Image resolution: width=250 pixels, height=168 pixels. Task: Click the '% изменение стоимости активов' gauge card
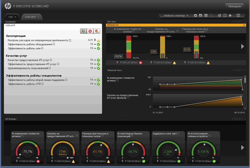click(x=27, y=147)
